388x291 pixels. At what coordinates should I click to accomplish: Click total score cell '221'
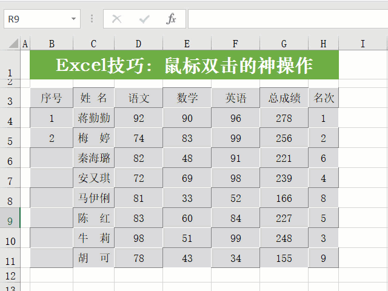(284, 158)
